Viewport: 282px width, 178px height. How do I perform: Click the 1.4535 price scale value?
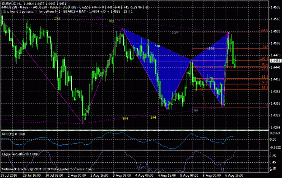click(275, 31)
